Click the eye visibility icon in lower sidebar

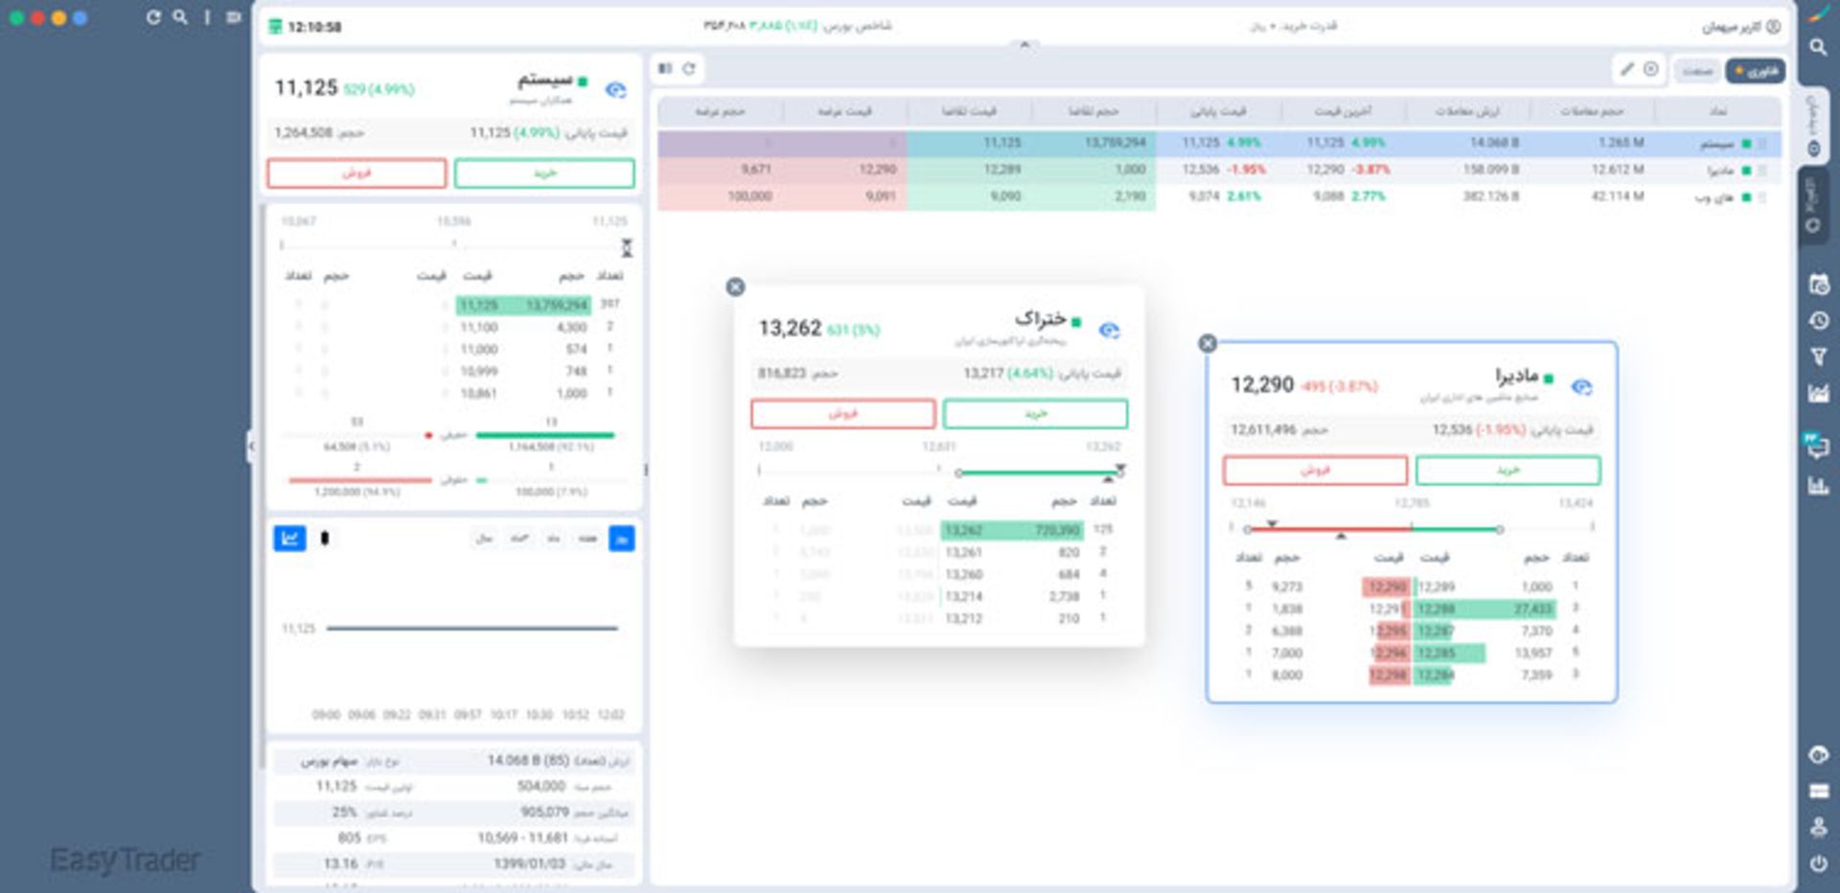coord(1818,753)
